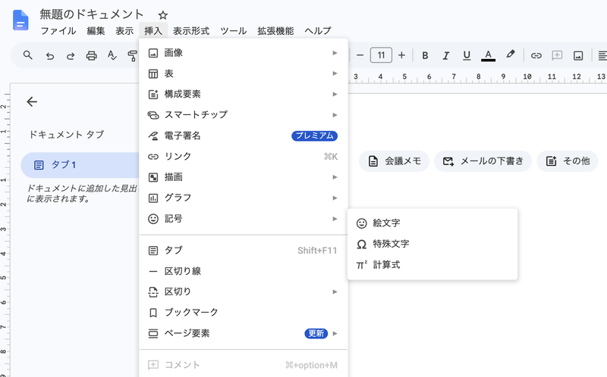Click the その他 template chip

(568, 161)
